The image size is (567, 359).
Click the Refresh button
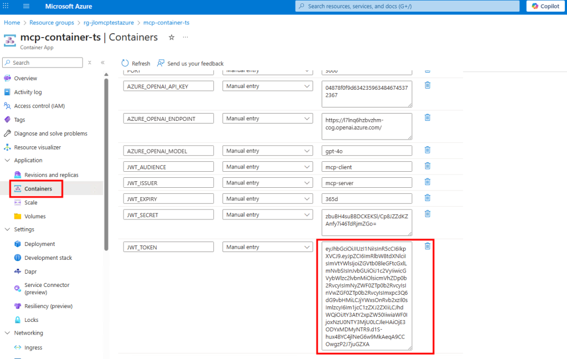coord(136,63)
